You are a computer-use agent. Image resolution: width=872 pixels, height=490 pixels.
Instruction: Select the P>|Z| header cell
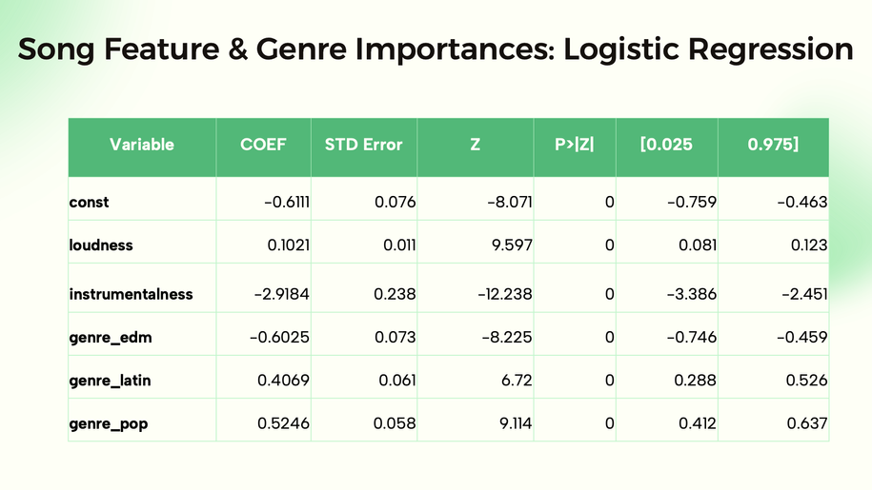pos(574,146)
